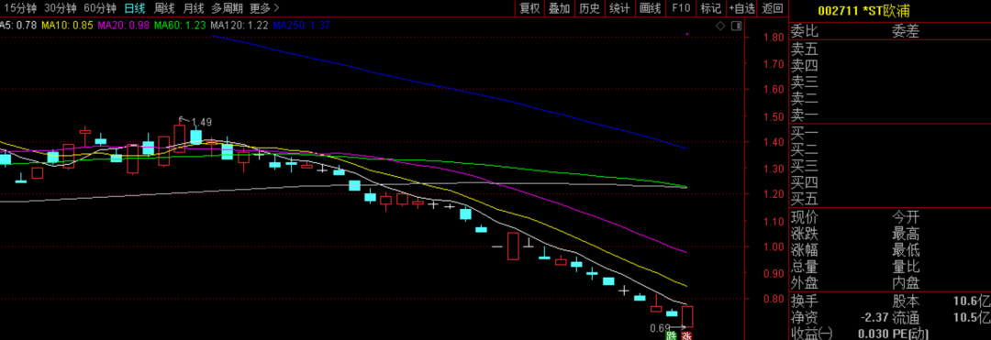
Task: Click the diamond icon above chart
Action: tap(720, 26)
